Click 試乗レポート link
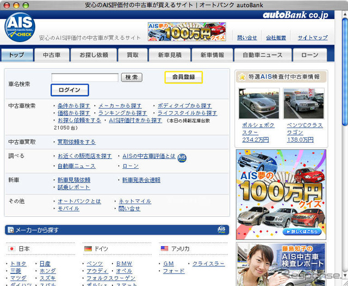Image resolution: width=348 pixels, height=286 pixels. point(74,187)
